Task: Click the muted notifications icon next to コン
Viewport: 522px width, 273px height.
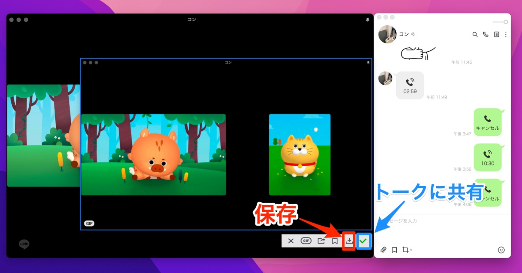Action: click(x=414, y=34)
